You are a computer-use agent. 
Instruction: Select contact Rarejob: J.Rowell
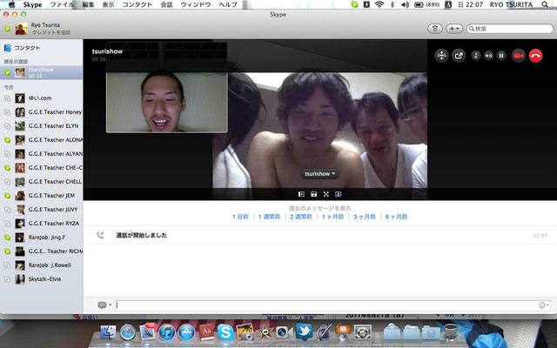[41, 265]
